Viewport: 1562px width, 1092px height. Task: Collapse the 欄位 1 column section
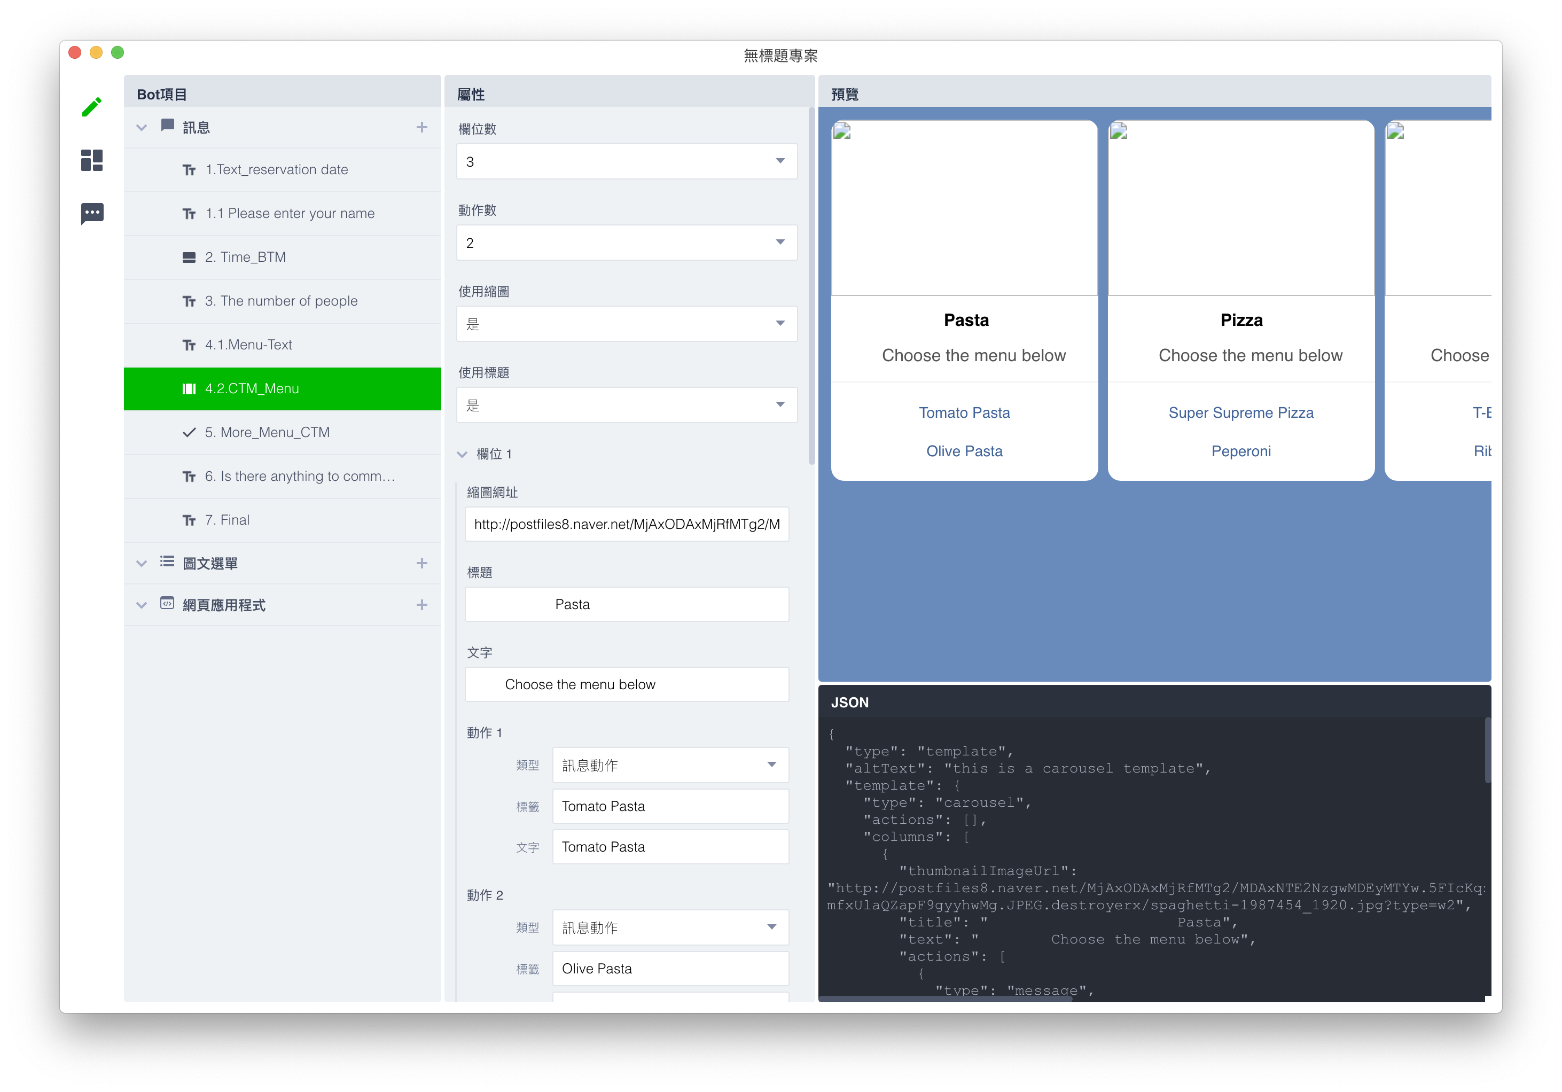pyautogui.click(x=463, y=455)
